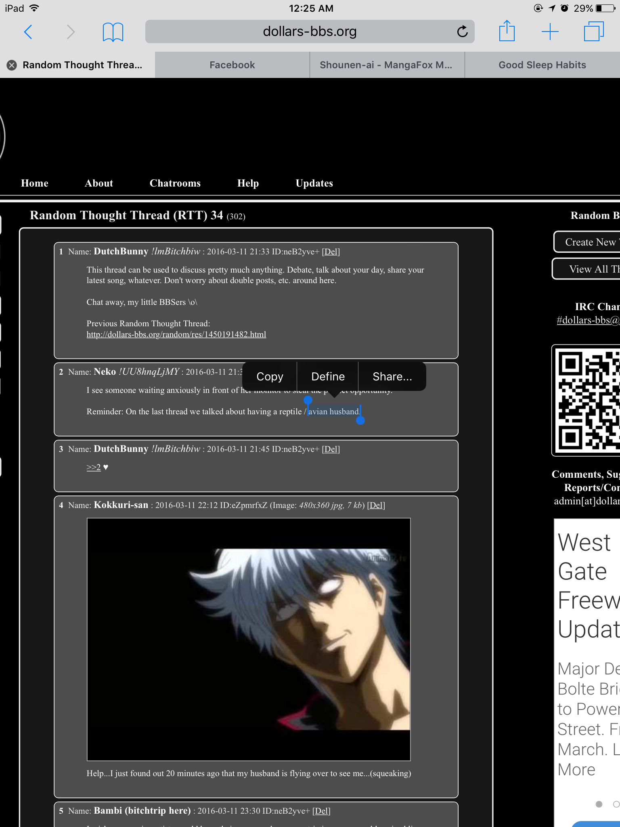This screenshot has width=620, height=827.
Task: Open the #dollars-bbs IRC channel link
Action: click(588, 320)
